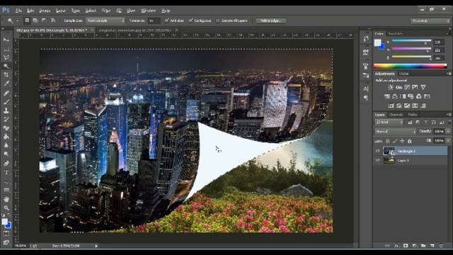Pick a color from the spectrum ramp
Image resolution: width=453 pixels, height=255 pixels.
(410, 66)
